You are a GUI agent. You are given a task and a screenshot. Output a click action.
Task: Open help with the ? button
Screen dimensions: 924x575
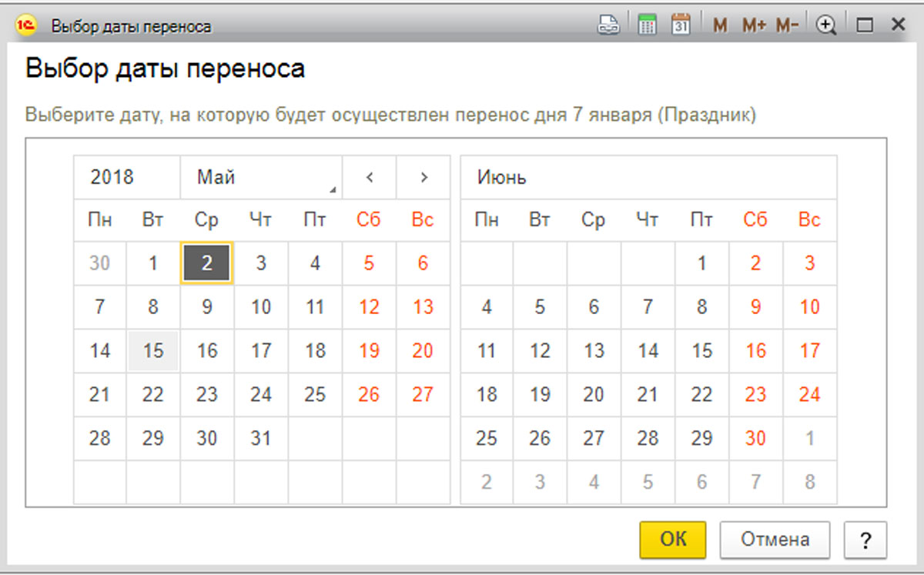pyautogui.click(x=865, y=540)
